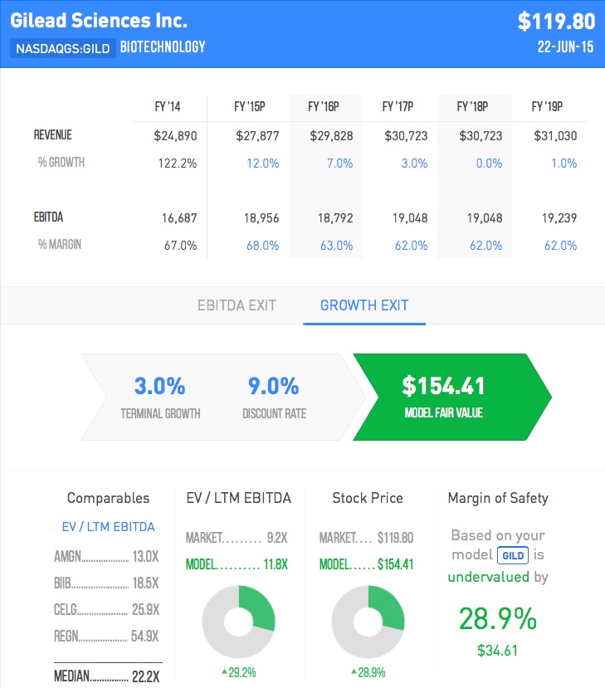Click FY '14 EBITDA value 16,687
The height and width of the screenshot is (688, 605).
(x=179, y=218)
